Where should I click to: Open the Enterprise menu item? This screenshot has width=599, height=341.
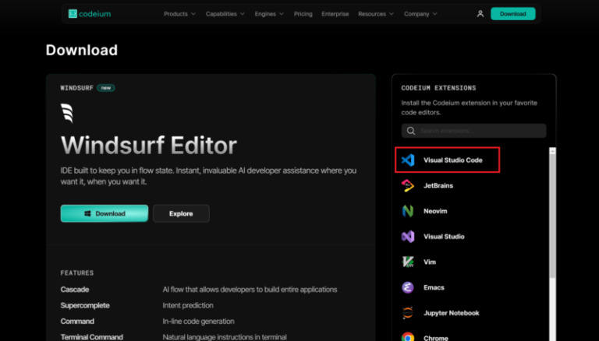pos(335,14)
